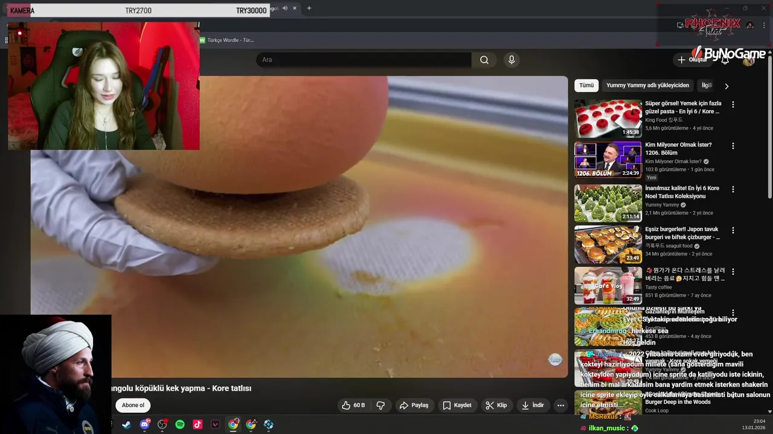Viewport: 773px width, 434px height.
Task: Visit 'King Food' channel name link
Action: click(x=664, y=120)
